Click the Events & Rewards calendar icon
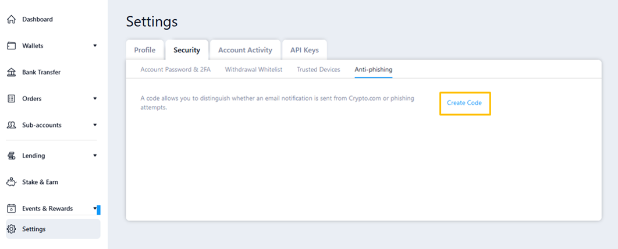The height and width of the screenshot is (249, 618). pos(12,208)
